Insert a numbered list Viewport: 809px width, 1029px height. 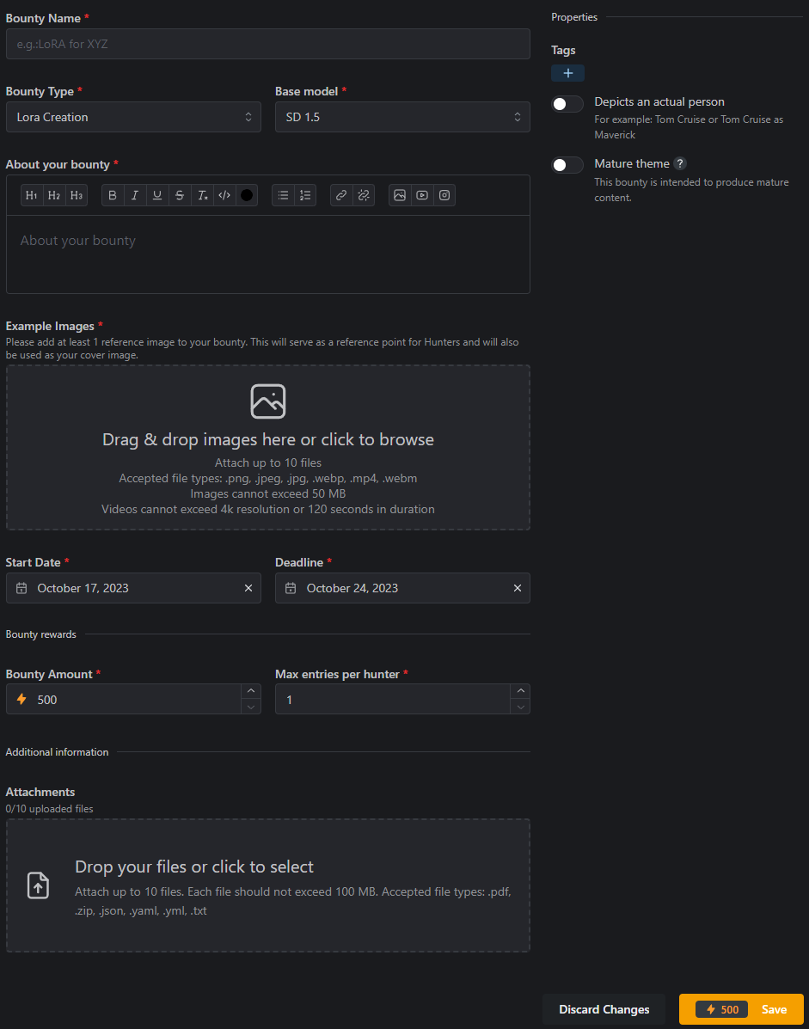coord(305,195)
